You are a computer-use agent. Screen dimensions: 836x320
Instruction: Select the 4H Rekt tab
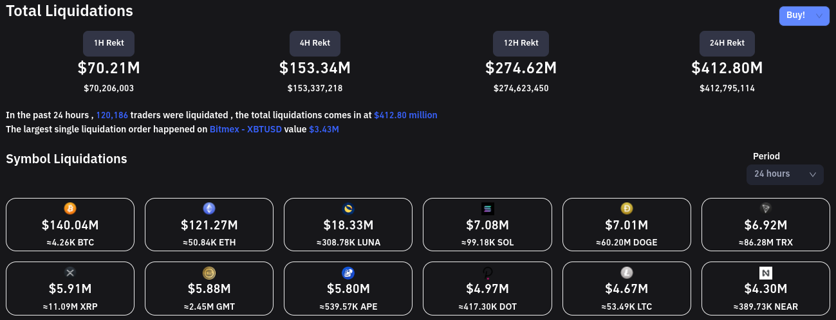pos(315,43)
